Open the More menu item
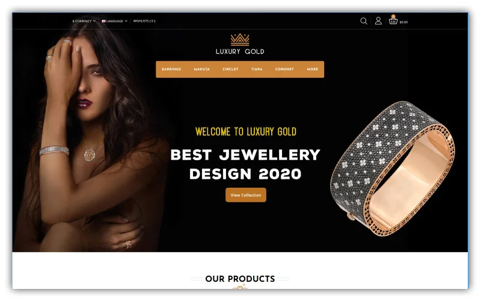Viewport: 481px width, 301px height. (313, 69)
